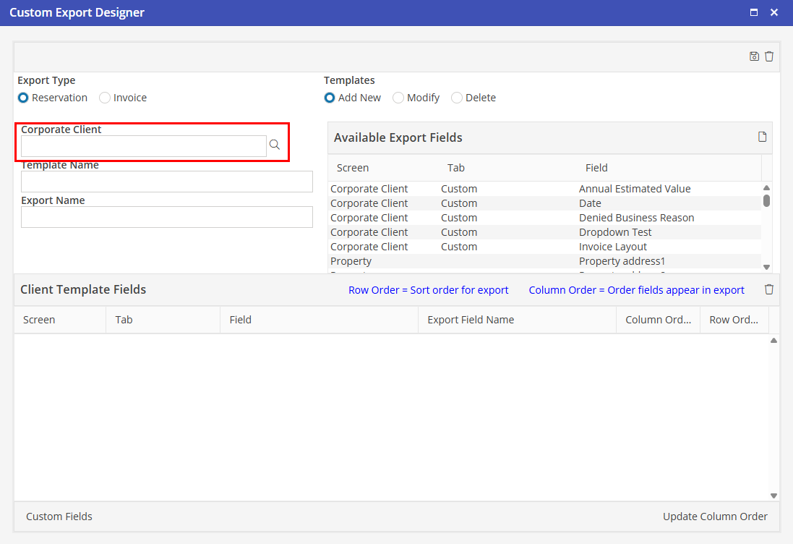Click the top toolbar trash delete icon
This screenshot has width=793, height=544.
[x=769, y=56]
